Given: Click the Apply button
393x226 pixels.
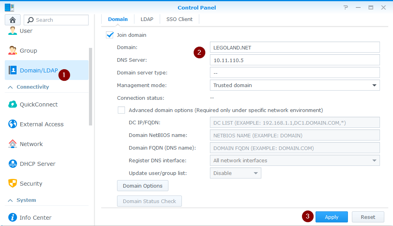Looking at the screenshot, I should (331, 217).
